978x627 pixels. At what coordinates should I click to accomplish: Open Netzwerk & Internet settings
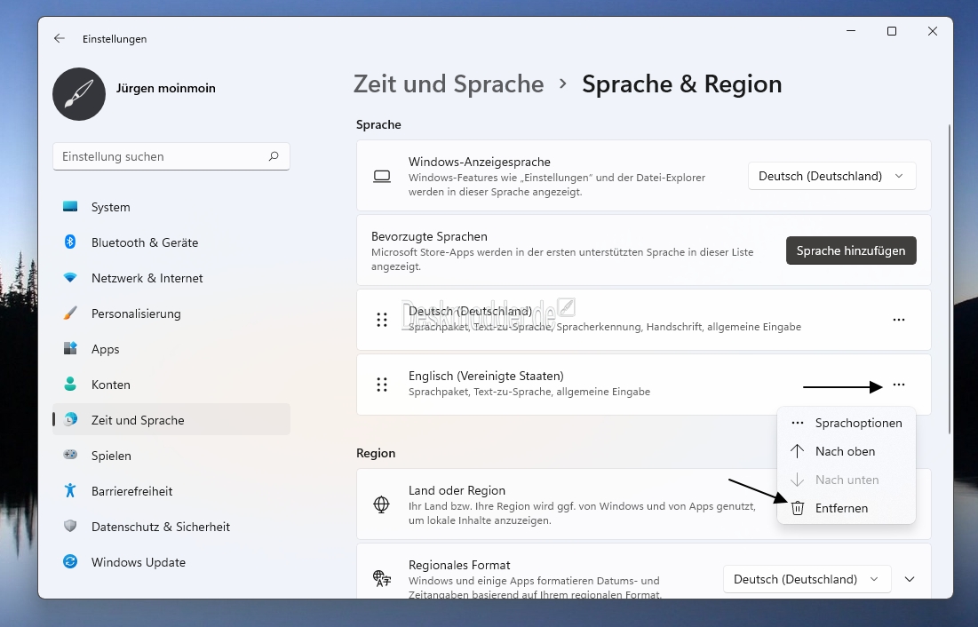coord(171,278)
